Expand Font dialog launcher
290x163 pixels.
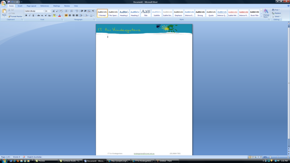(x=62, y=20)
